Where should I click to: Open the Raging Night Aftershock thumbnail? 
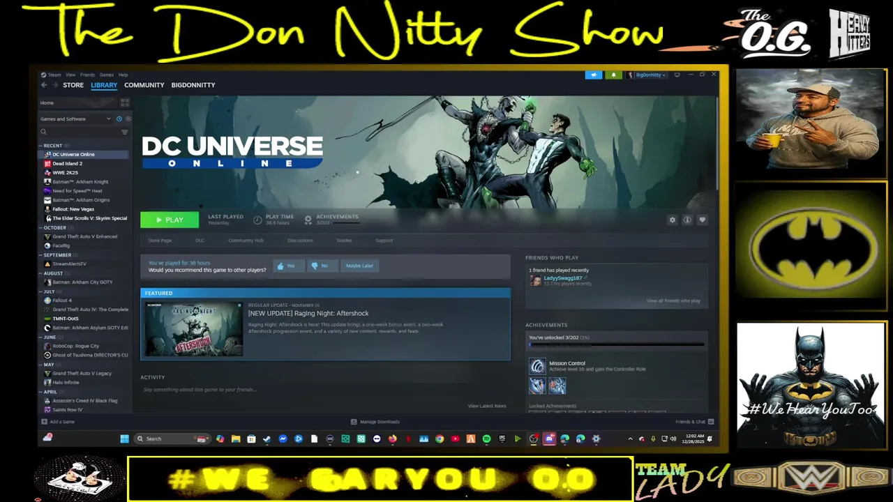194,329
